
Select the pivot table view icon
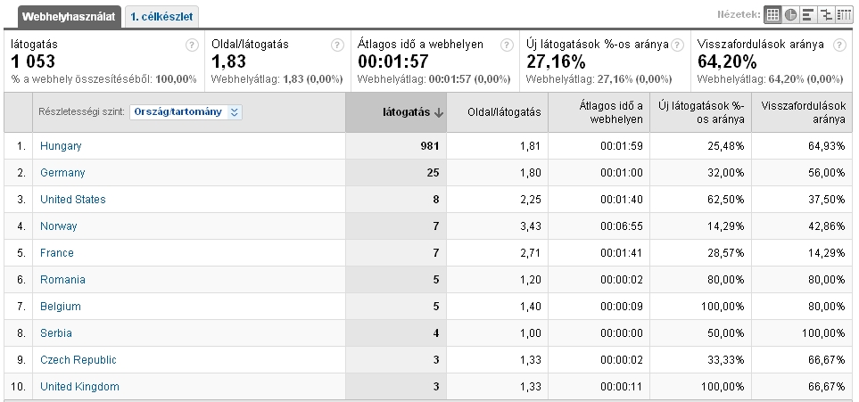(x=843, y=14)
